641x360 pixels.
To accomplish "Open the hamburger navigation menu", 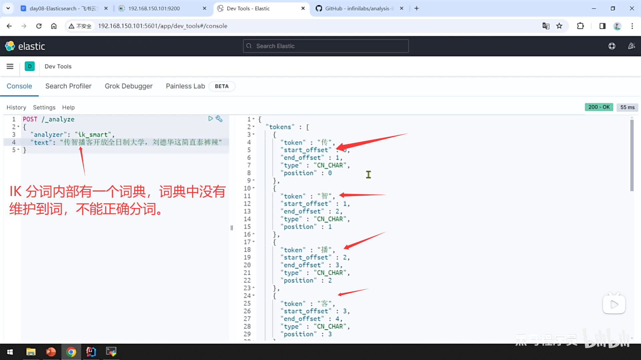I will (x=10, y=66).
